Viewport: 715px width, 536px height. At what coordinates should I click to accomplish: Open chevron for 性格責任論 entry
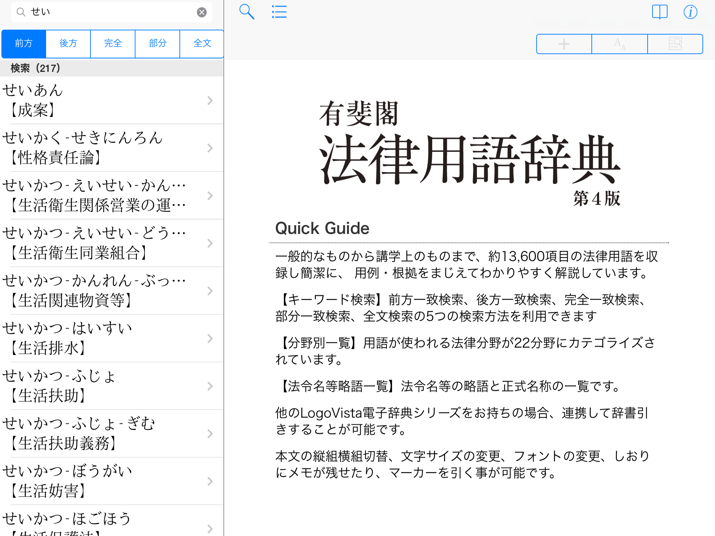tap(210, 148)
